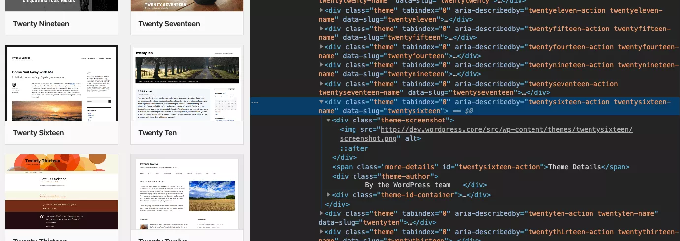Collapse the theme-screenshot div node
The width and height of the screenshot is (680, 241).
point(329,120)
